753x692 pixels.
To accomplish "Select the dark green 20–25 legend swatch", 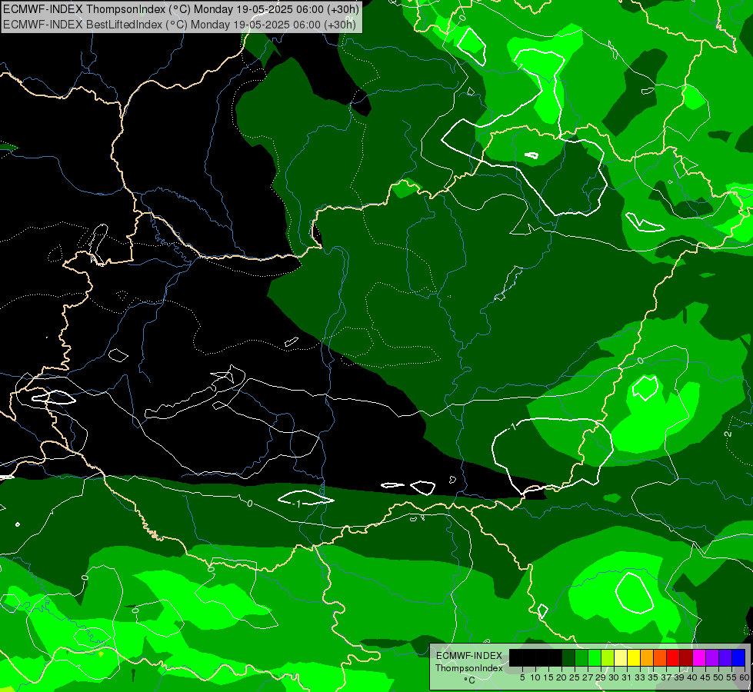I will [568, 657].
